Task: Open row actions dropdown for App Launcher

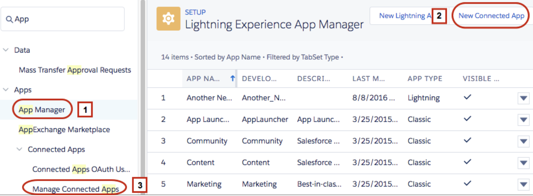Action: (x=524, y=120)
